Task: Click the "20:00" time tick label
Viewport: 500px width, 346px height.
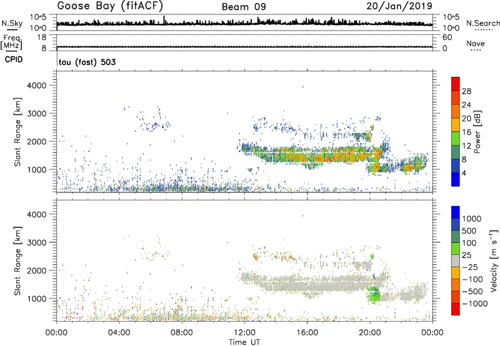Action: [x=369, y=333]
